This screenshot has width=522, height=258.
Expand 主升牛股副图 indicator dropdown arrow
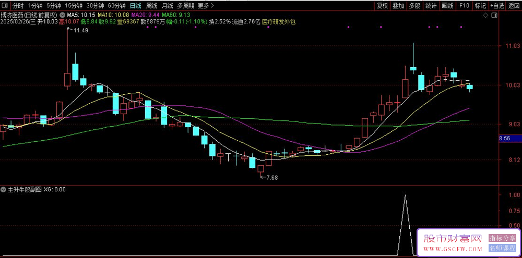[x=4, y=190]
